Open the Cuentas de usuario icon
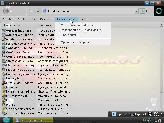 [x=3, y=61]
